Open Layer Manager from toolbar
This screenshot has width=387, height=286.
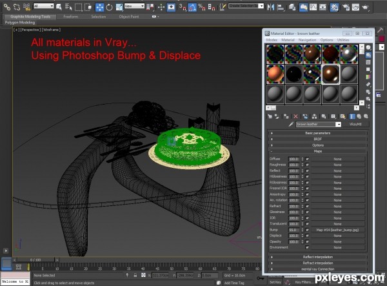pyautogui.click(x=292, y=7)
